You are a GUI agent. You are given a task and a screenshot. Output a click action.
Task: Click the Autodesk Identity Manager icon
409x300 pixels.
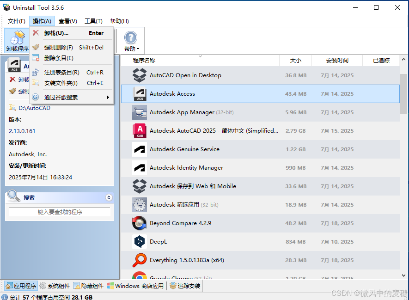[x=140, y=168]
